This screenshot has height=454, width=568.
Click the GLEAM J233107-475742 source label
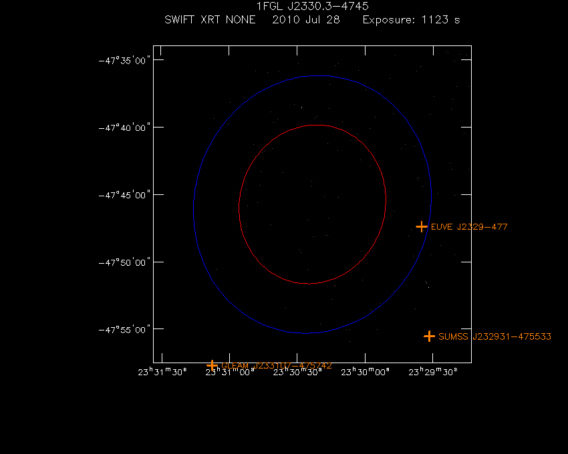(x=277, y=366)
